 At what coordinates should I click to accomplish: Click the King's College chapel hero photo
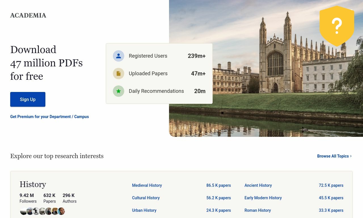[x=266, y=68]
